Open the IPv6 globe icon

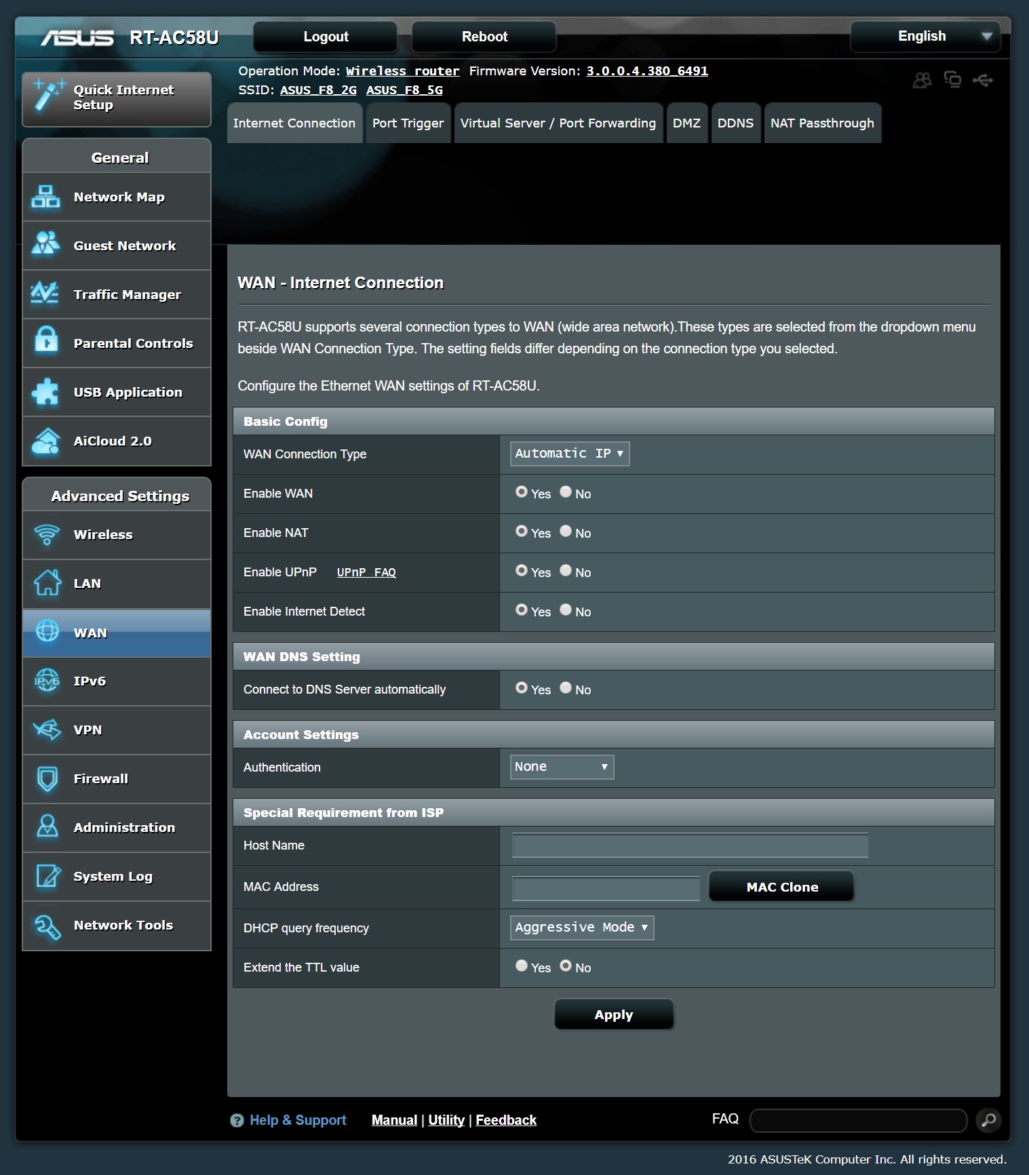(47, 681)
